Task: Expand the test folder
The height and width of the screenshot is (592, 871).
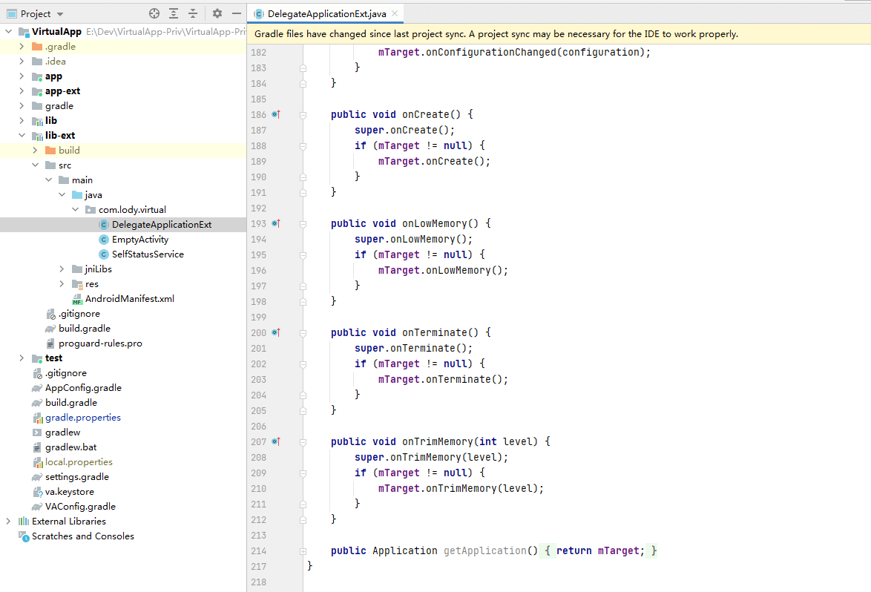Action: point(22,358)
